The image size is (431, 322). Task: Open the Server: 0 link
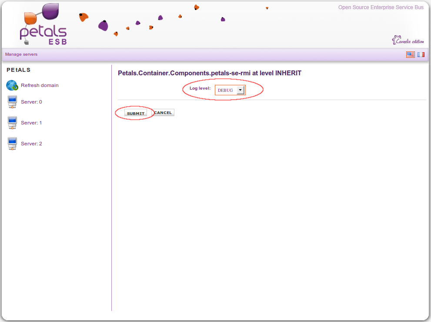(31, 102)
